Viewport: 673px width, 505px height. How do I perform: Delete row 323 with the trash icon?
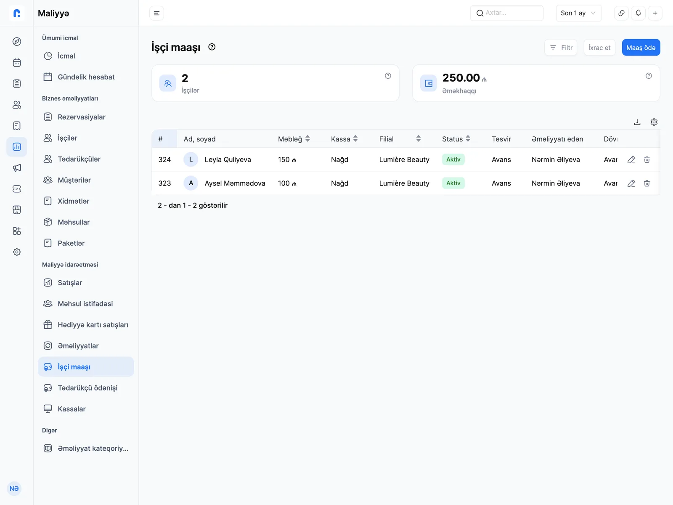click(x=647, y=183)
